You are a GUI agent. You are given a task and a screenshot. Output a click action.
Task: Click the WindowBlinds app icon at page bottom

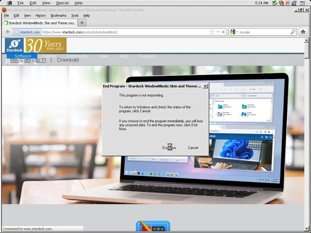pyautogui.click(x=153, y=226)
